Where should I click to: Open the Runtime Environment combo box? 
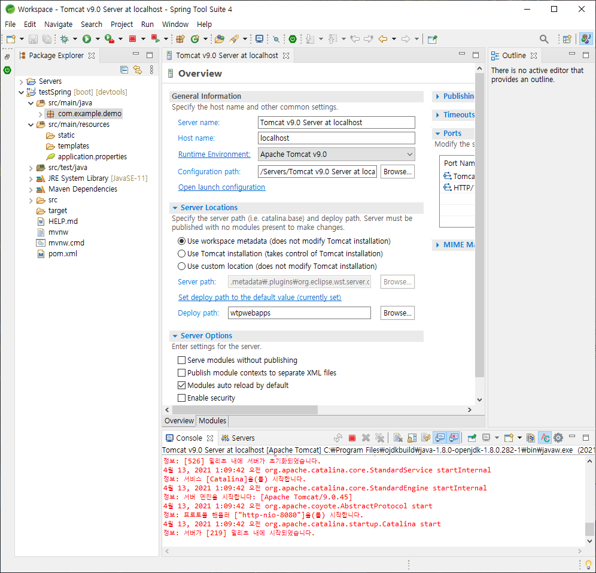point(336,154)
